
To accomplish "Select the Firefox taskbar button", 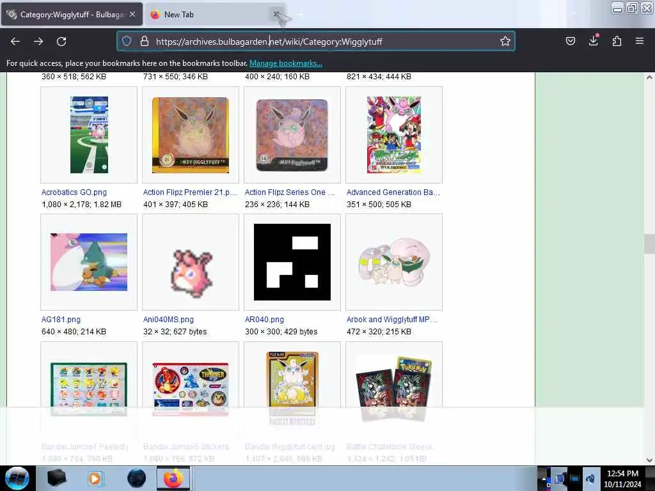I will 174,478.
